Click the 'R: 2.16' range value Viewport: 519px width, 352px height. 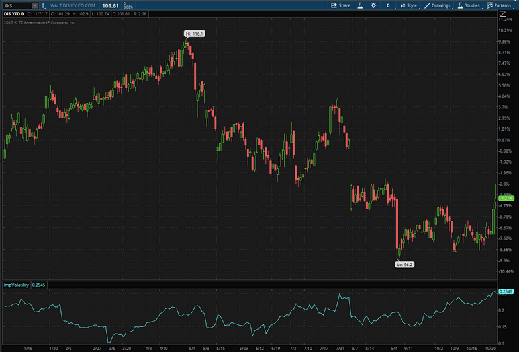point(139,14)
